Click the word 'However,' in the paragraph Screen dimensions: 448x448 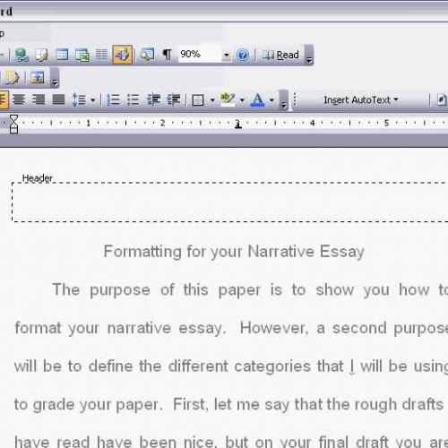274,328
